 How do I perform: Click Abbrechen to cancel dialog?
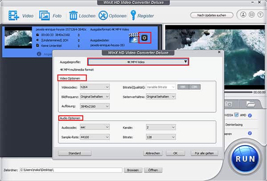click(x=153, y=153)
